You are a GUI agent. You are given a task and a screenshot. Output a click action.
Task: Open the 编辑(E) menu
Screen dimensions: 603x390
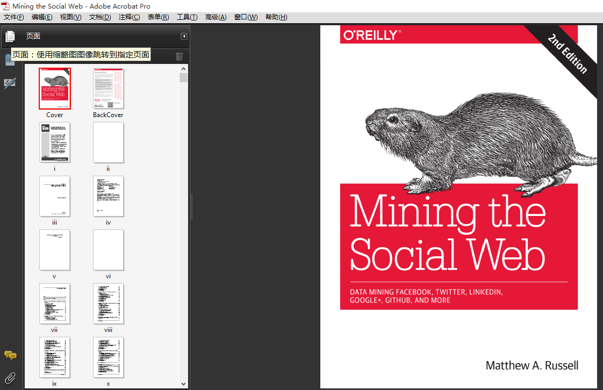coord(42,17)
